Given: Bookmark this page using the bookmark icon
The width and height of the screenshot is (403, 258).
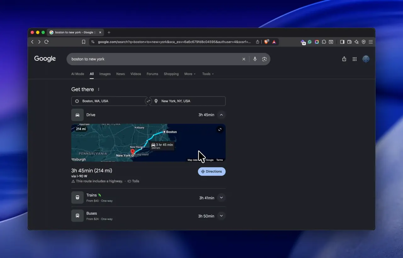Looking at the screenshot, I should (83, 42).
